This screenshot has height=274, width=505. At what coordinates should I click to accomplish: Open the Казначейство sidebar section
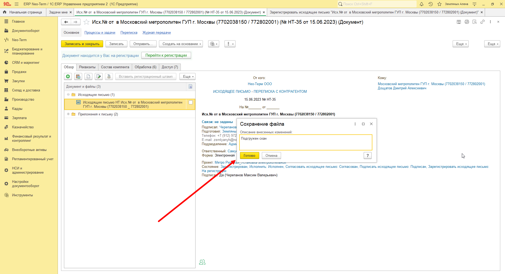click(23, 127)
